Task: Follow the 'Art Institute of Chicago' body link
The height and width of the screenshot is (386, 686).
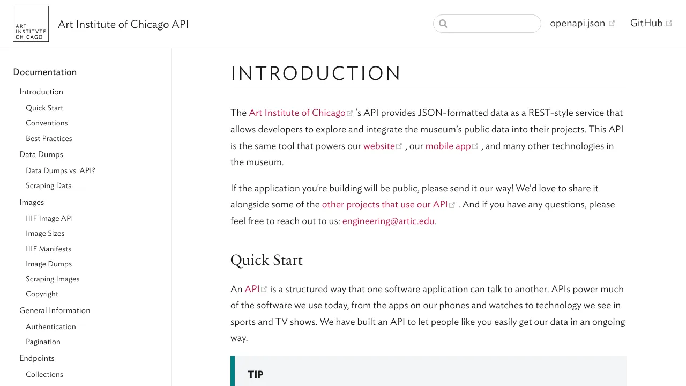Action: click(x=297, y=113)
